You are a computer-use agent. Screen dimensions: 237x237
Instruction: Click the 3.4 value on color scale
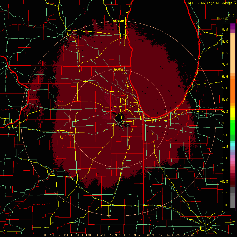tap(225, 123)
